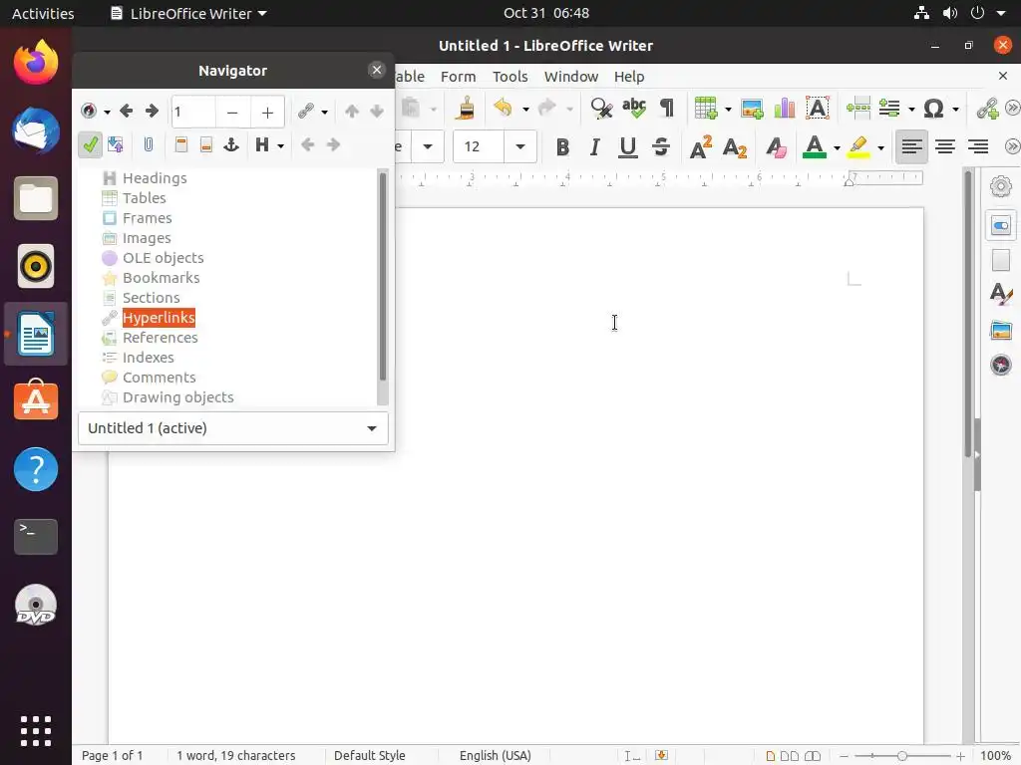Click Navigator drag mode link icon
1021x765 pixels.
tap(305, 112)
